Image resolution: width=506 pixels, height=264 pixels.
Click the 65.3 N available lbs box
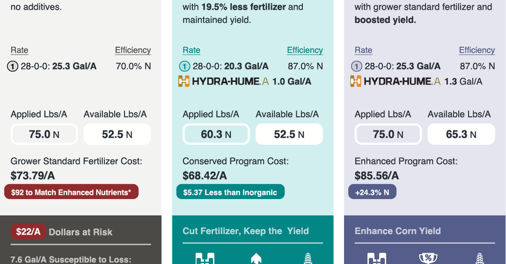461,135
